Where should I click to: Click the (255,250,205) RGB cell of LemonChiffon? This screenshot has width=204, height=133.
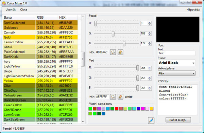point(47,42)
